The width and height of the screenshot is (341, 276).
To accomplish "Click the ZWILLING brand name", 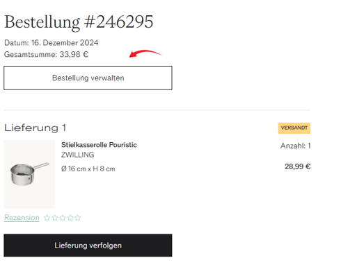I will click(77, 155).
